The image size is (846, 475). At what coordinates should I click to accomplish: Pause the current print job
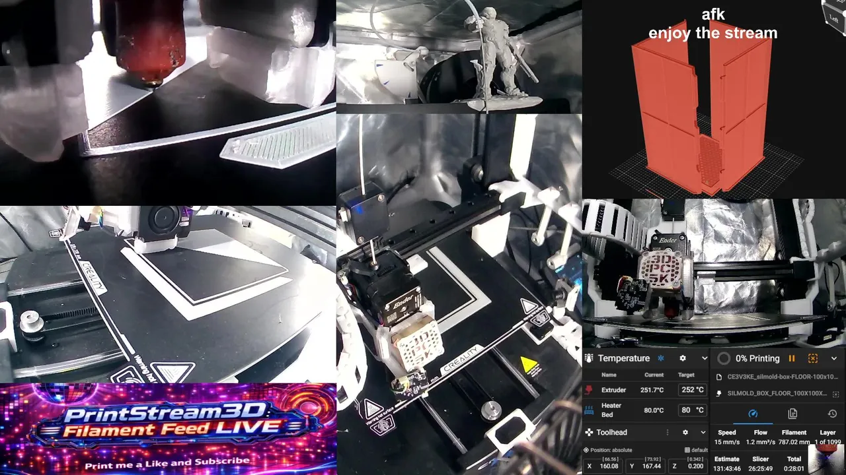pyautogui.click(x=792, y=358)
